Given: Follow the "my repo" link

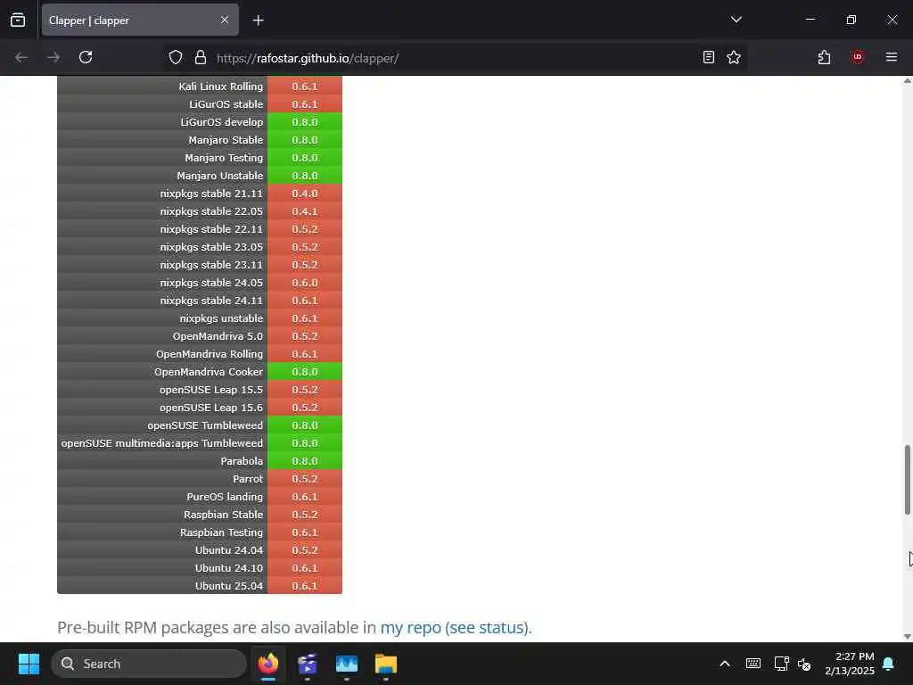Looking at the screenshot, I should (x=410, y=627).
